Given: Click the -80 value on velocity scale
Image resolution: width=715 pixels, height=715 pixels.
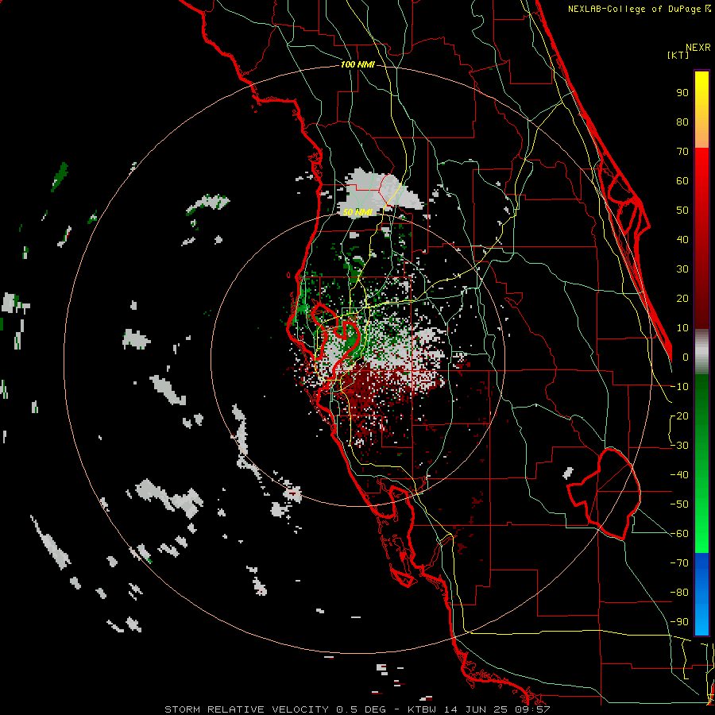Looking at the screenshot, I should (680, 593).
